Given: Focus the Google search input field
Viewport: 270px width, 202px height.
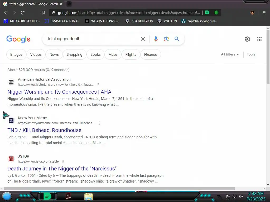Looking at the screenshot, I should pos(92,39).
